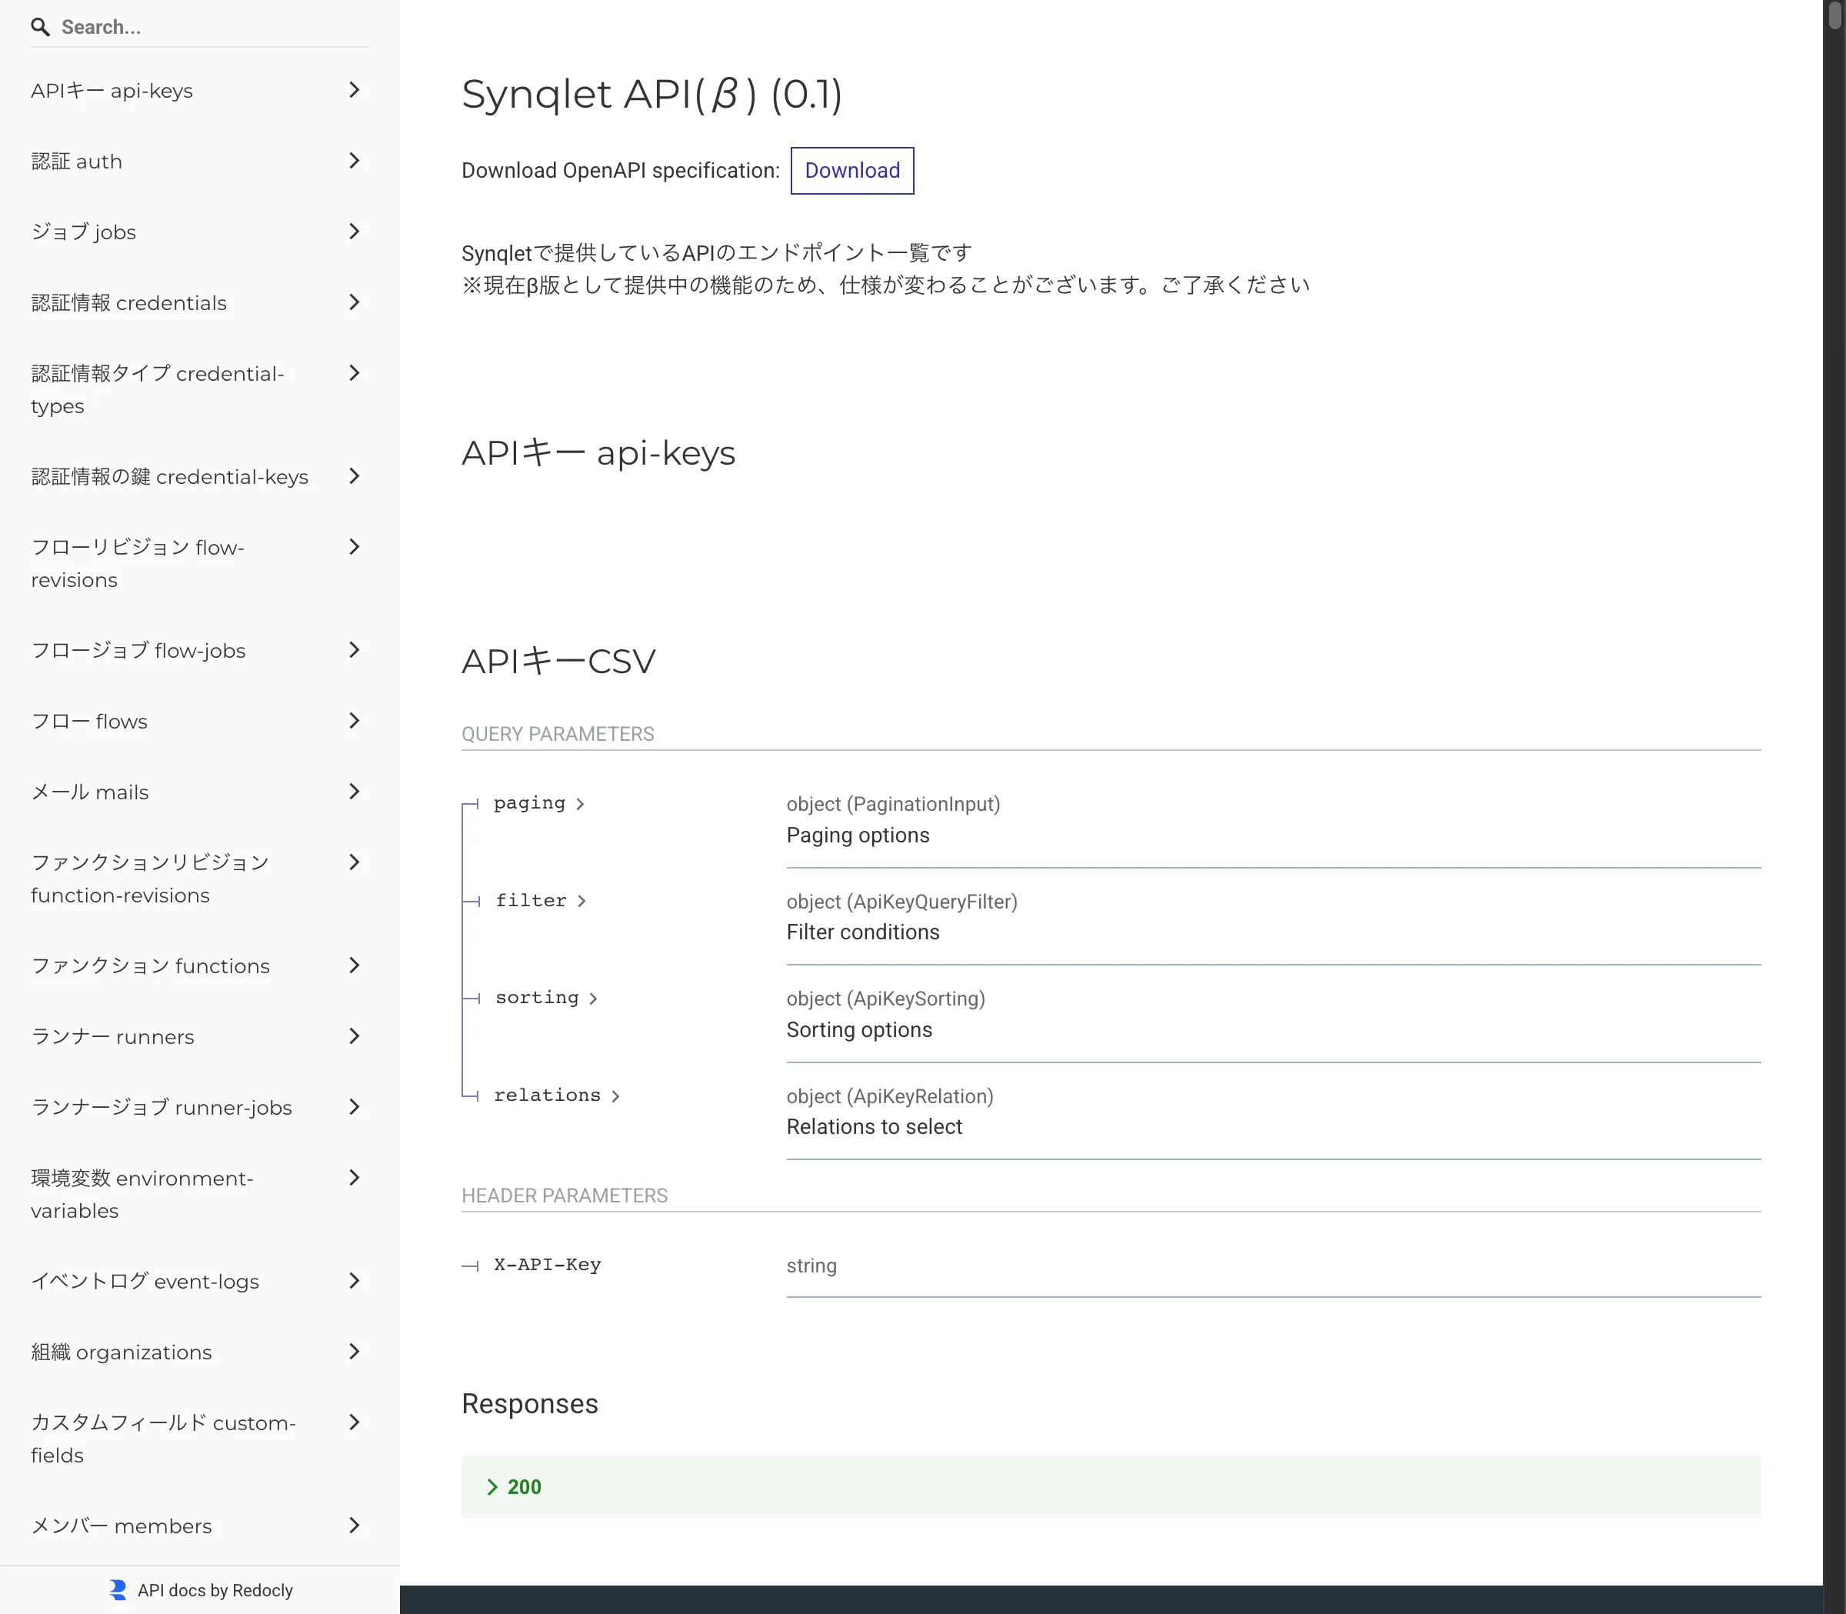1846x1614 pixels.
Task: Expand chevron next to flow-jobs
Action: pyautogui.click(x=354, y=649)
